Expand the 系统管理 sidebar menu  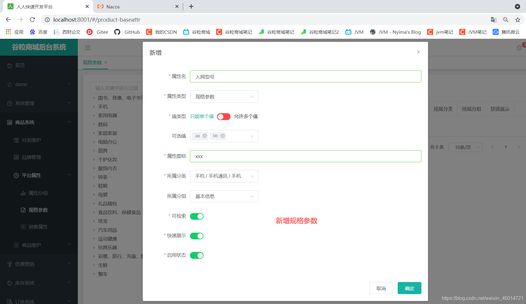click(x=39, y=103)
